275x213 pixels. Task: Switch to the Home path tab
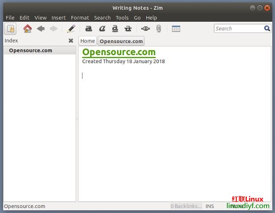coord(88,41)
